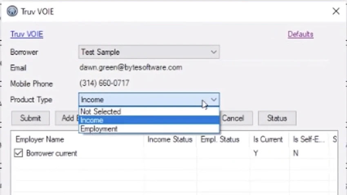The width and height of the screenshot is (347, 195).
Task: Sort by the Income Status column header
Action: click(170, 140)
